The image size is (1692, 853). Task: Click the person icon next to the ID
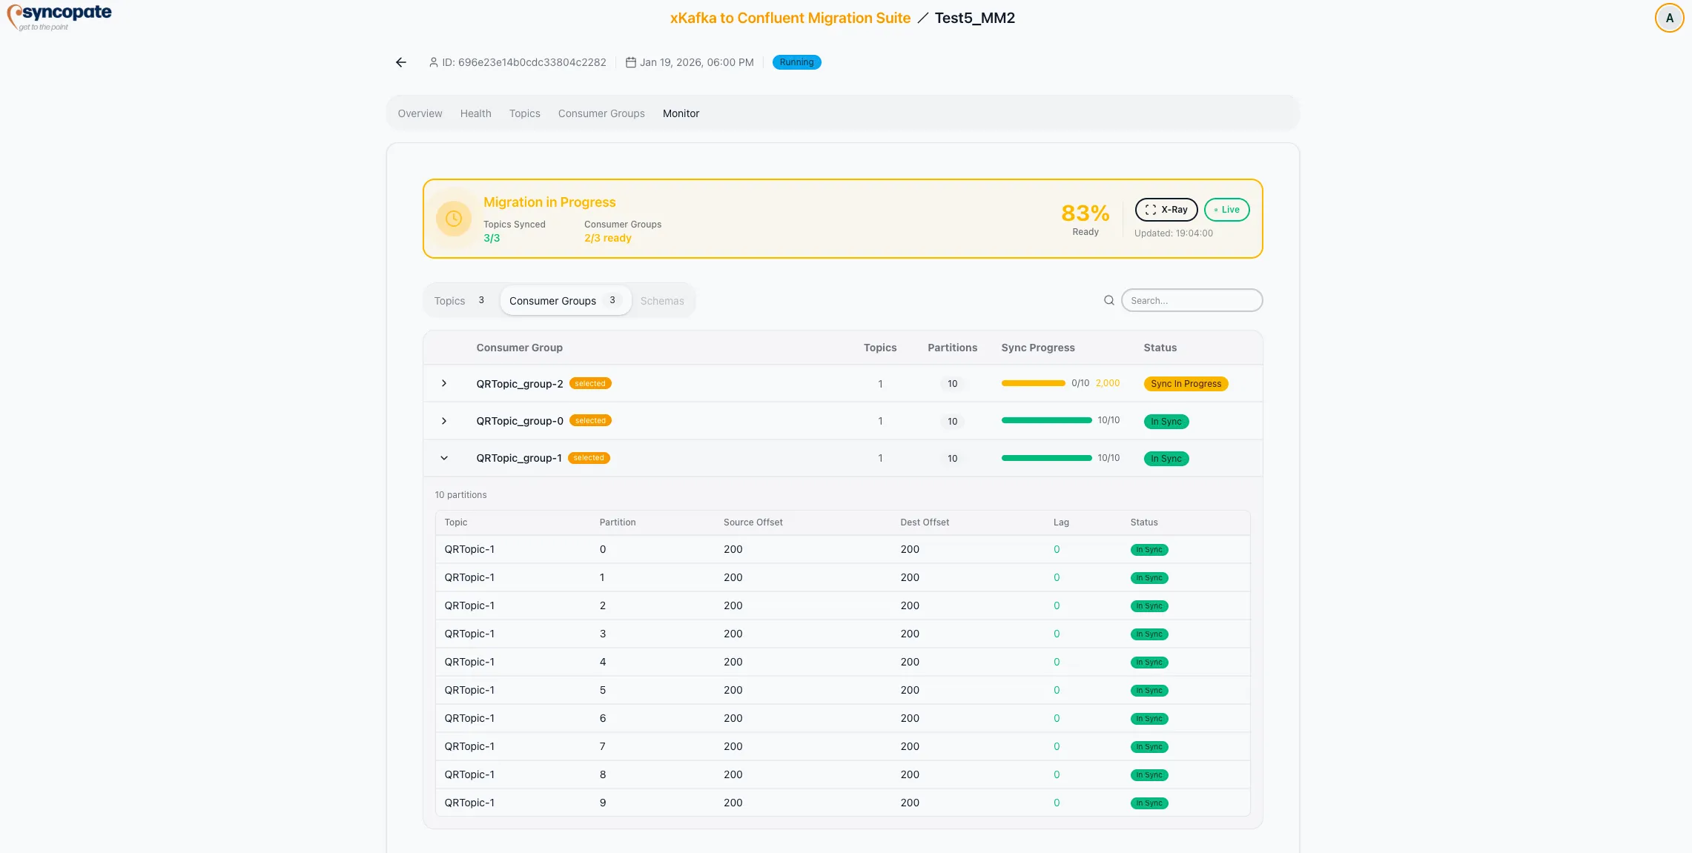[433, 62]
